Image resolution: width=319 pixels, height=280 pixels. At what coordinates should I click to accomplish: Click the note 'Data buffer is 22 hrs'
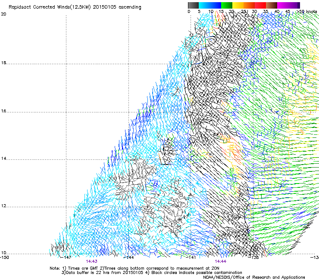(88, 273)
